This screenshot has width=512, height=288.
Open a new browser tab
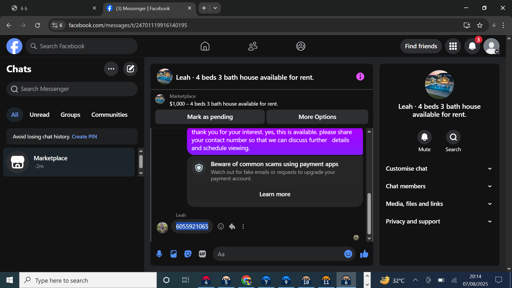click(x=204, y=8)
